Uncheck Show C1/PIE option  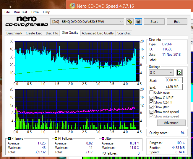(x=151, y=98)
